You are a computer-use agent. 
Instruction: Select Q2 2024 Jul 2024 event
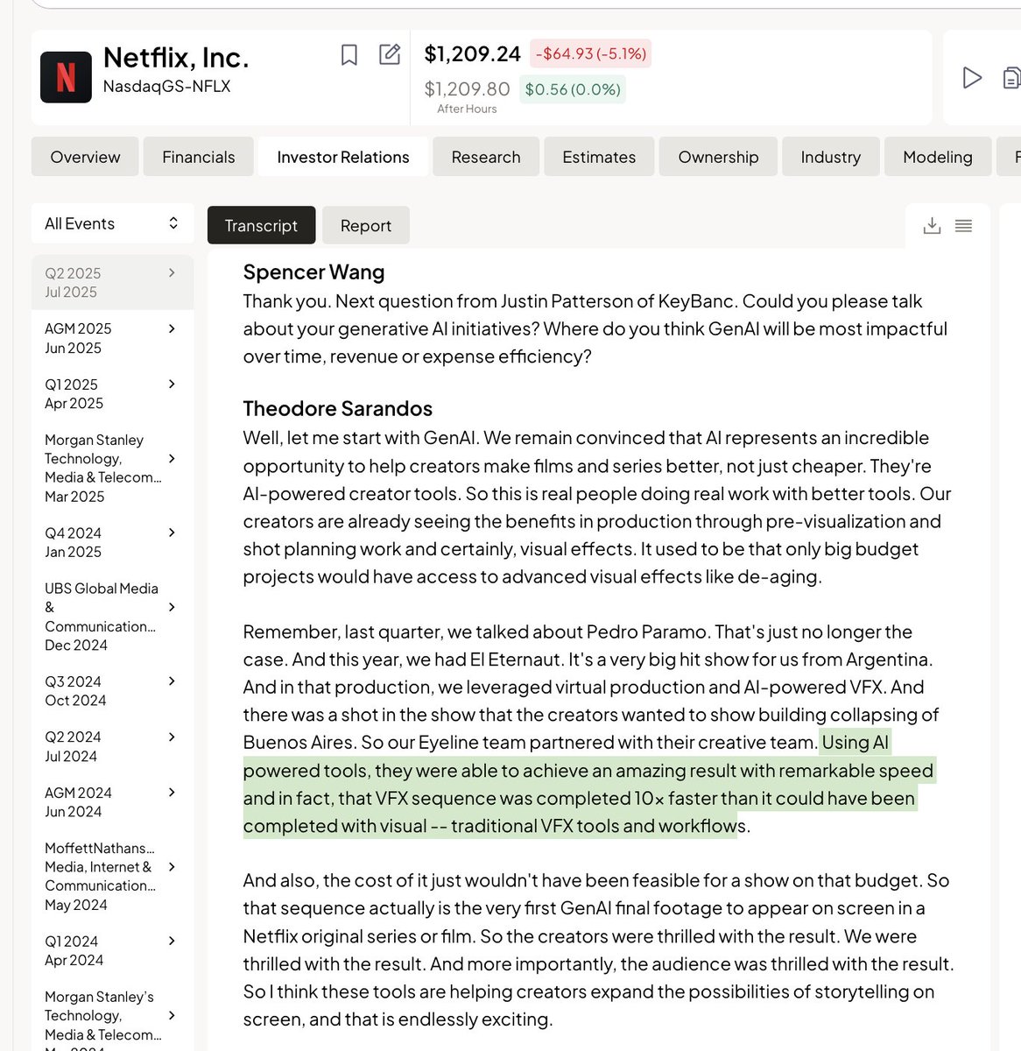(x=112, y=746)
